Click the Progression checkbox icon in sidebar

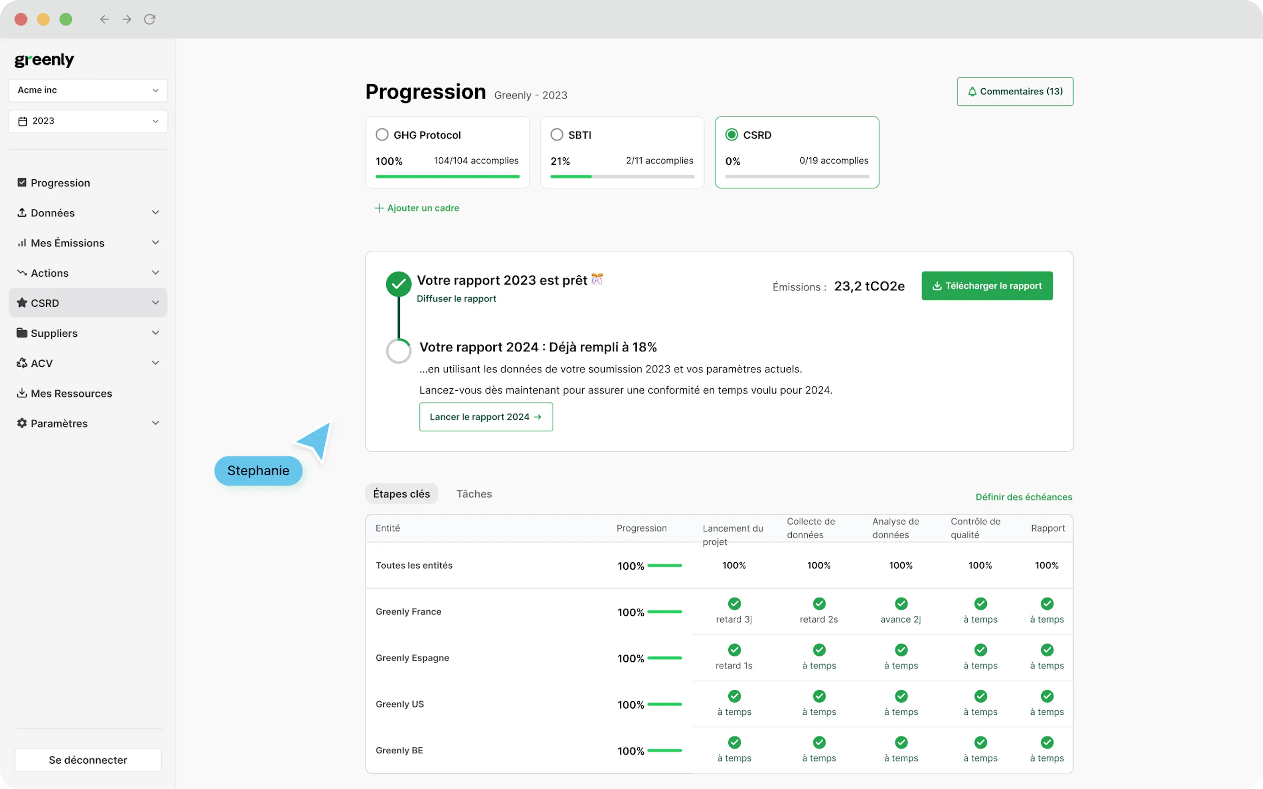click(22, 183)
